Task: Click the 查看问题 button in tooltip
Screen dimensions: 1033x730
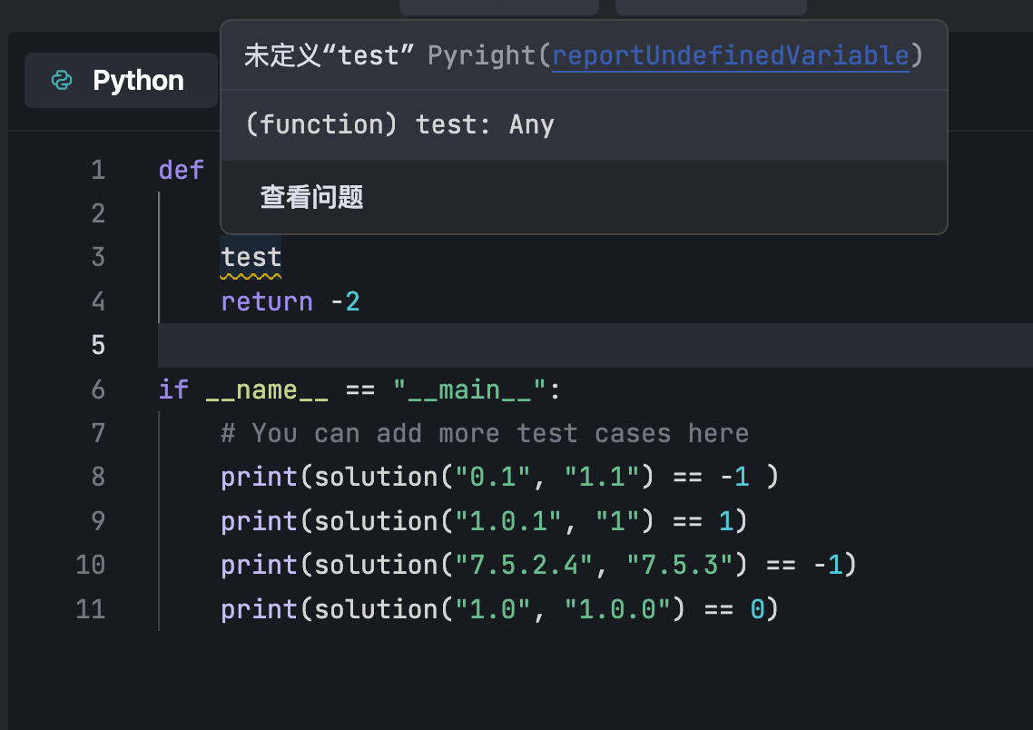Action: click(311, 197)
